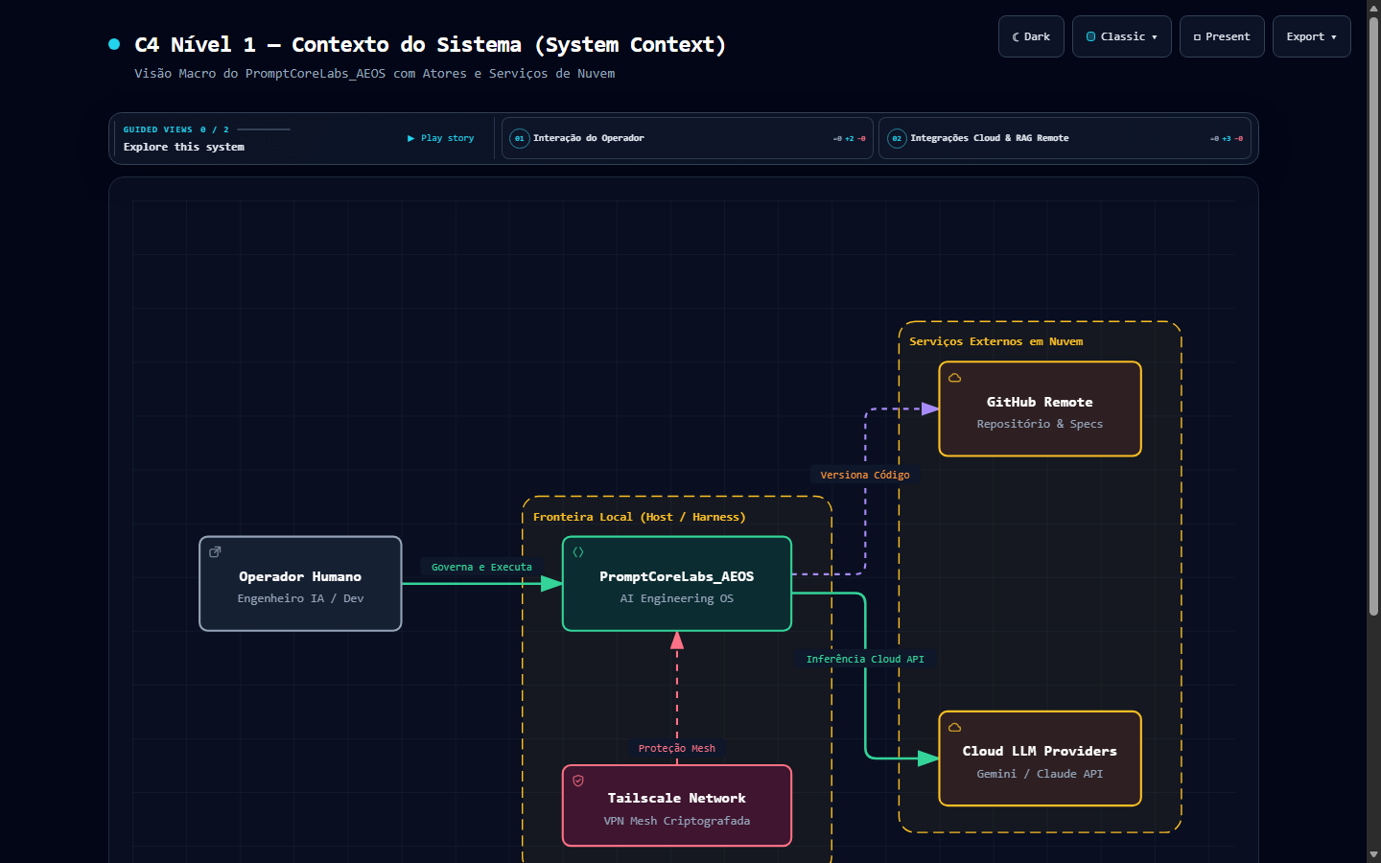Click the vertical scrollbar thumb
This screenshot has width=1381, height=863.
coord(1373,316)
